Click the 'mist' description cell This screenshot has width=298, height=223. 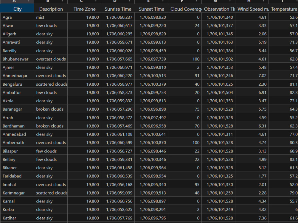51,17
